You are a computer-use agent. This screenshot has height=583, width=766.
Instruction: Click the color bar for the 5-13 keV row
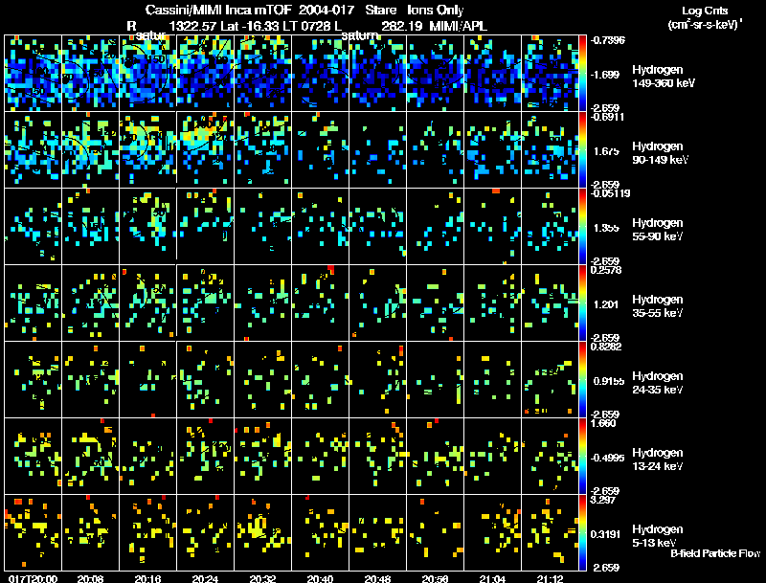tap(582, 532)
